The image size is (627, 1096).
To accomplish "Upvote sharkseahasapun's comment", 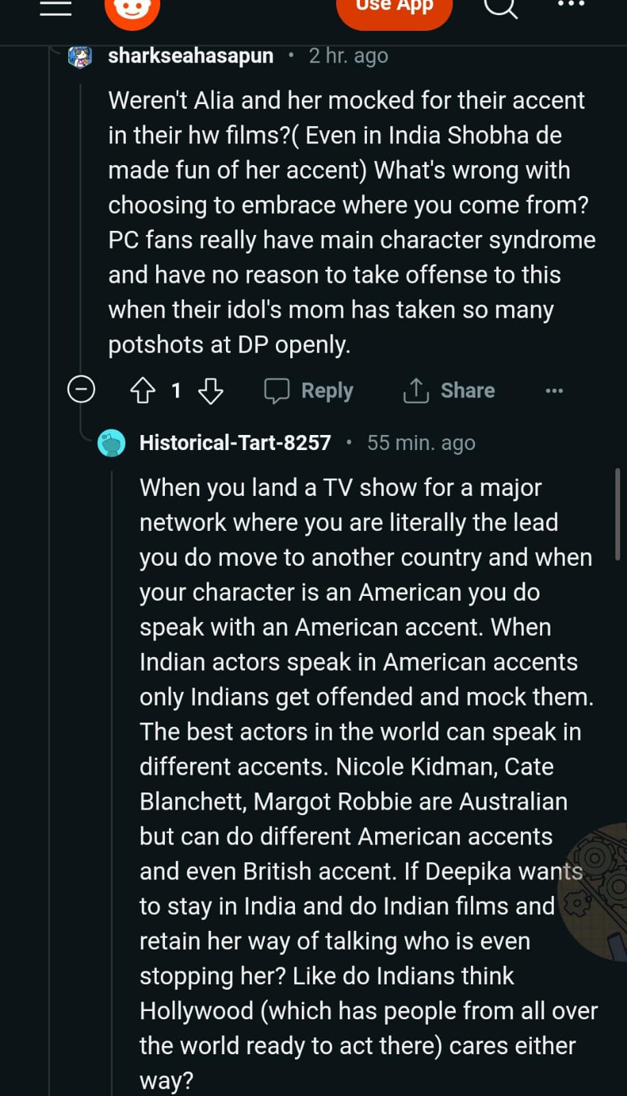I will pyautogui.click(x=142, y=390).
